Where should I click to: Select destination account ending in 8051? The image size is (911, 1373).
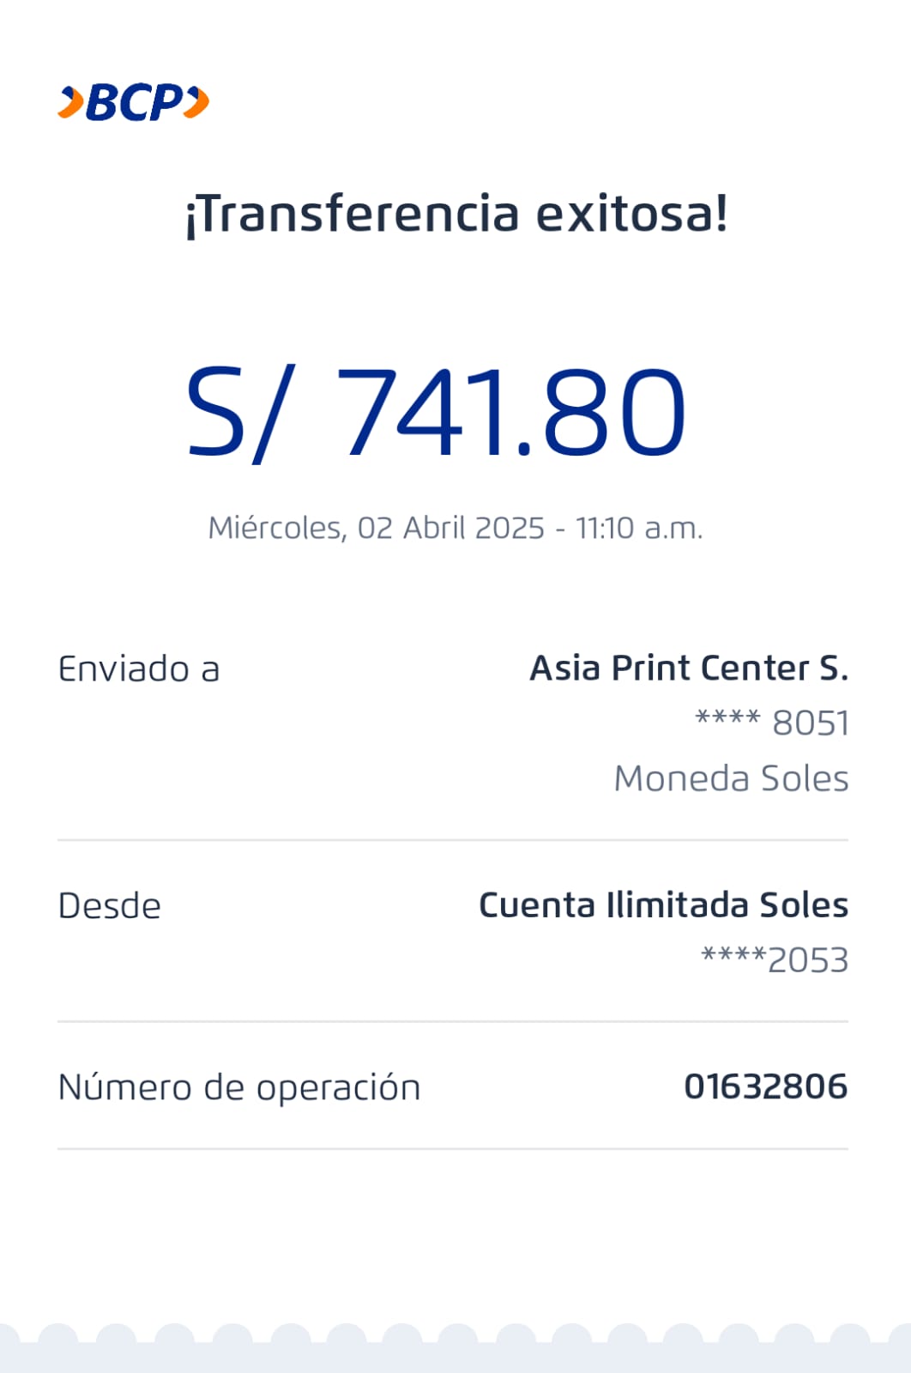click(772, 723)
